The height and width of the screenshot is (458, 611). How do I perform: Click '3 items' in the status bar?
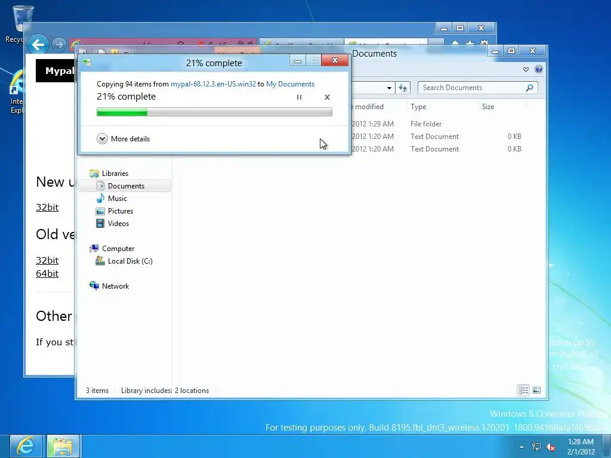click(x=97, y=390)
